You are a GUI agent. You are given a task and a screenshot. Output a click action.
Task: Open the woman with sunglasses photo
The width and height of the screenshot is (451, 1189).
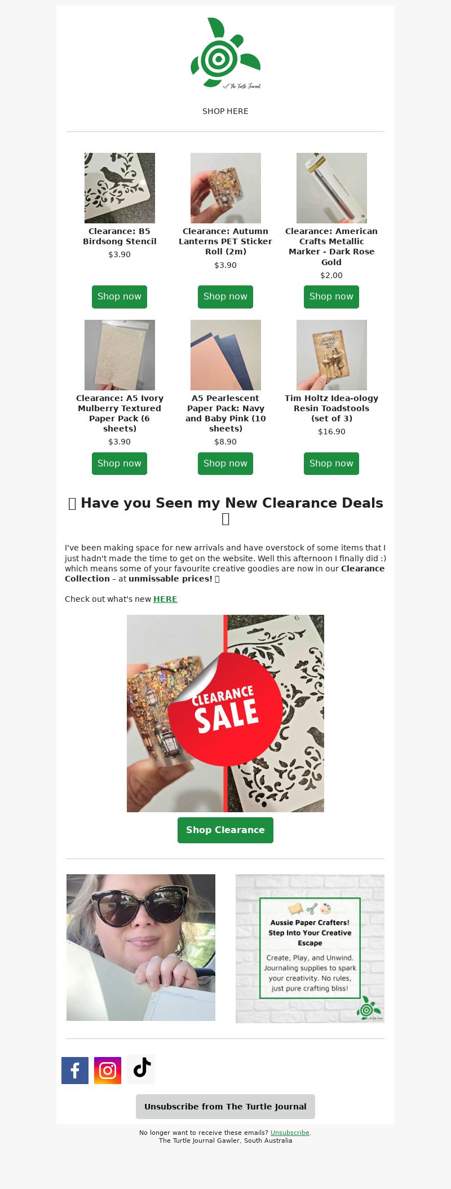[x=141, y=948]
